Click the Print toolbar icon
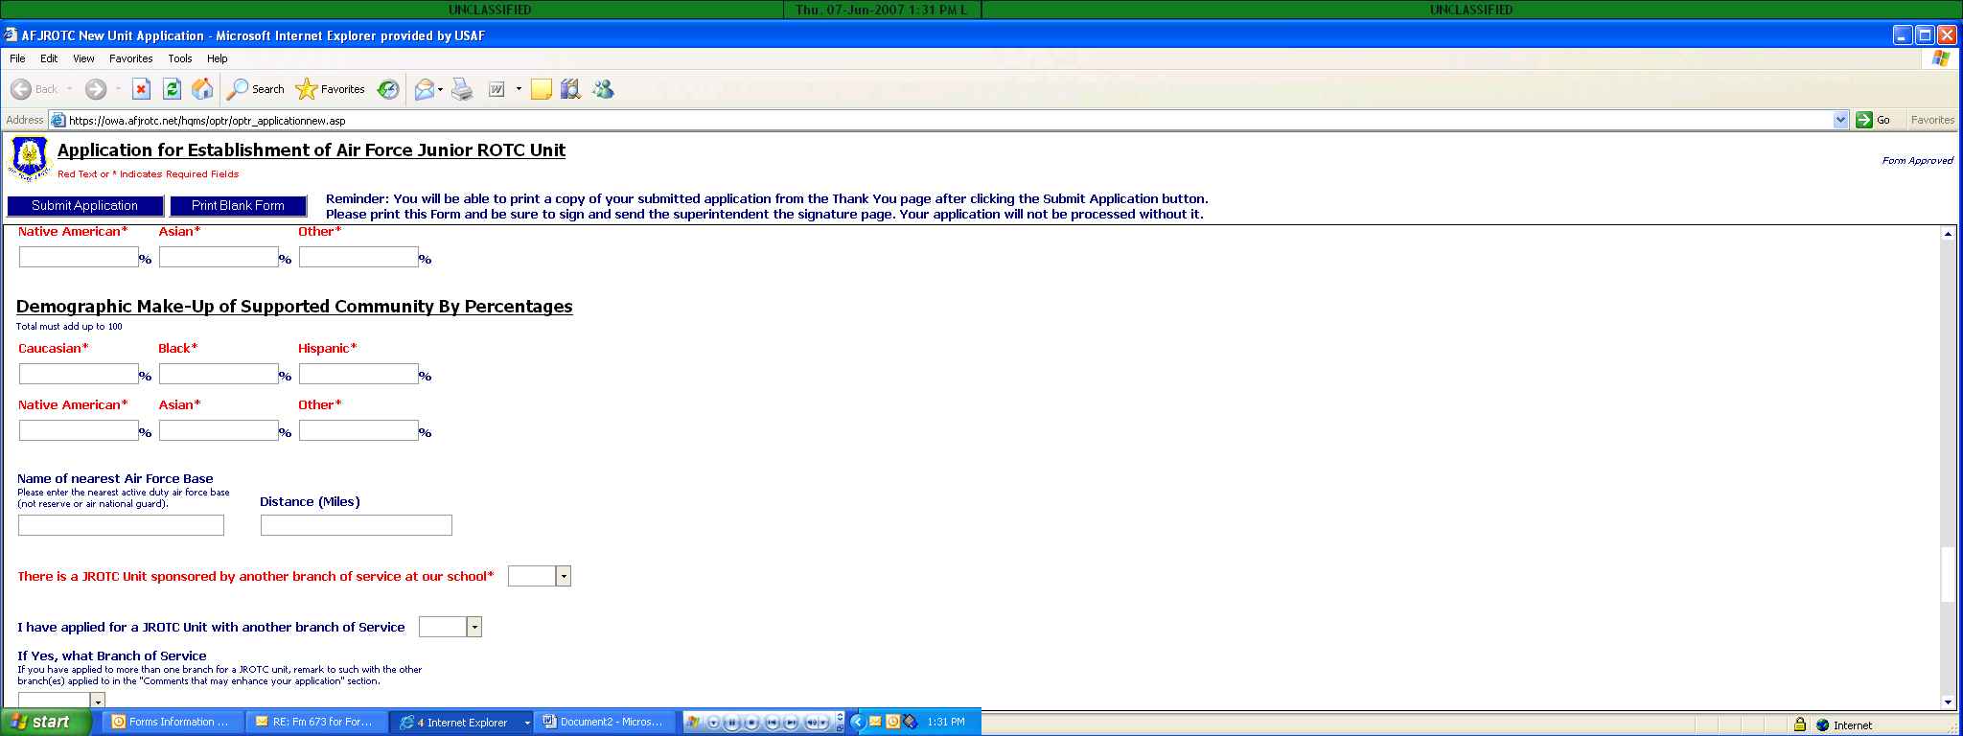 click(x=462, y=89)
